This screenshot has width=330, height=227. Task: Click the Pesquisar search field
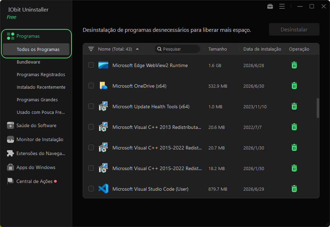[177, 49]
